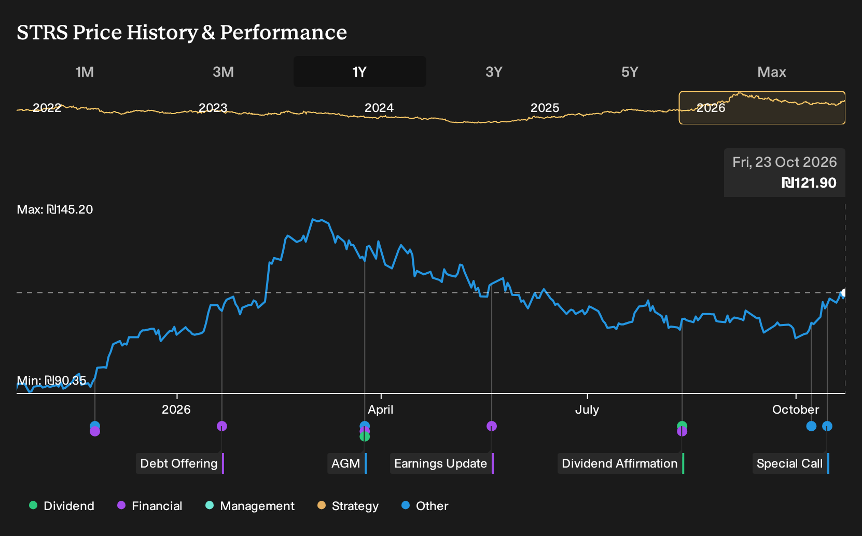Switch to the 3M range tab
This screenshot has width=862, height=536.
(x=223, y=72)
